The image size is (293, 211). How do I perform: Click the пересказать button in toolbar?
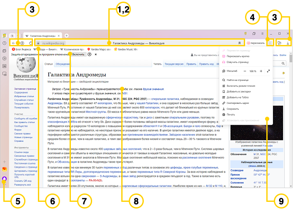[x=256, y=43]
